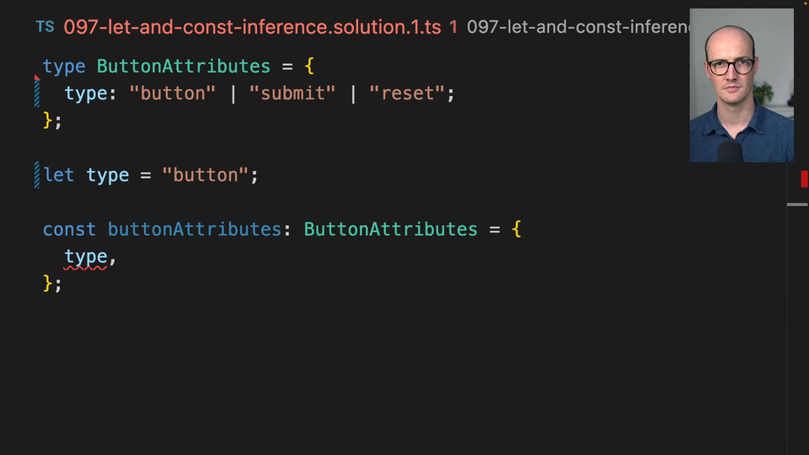Click the gutter change marker beside the type union line
Image resolution: width=809 pixels, height=455 pixels.
pos(37,93)
